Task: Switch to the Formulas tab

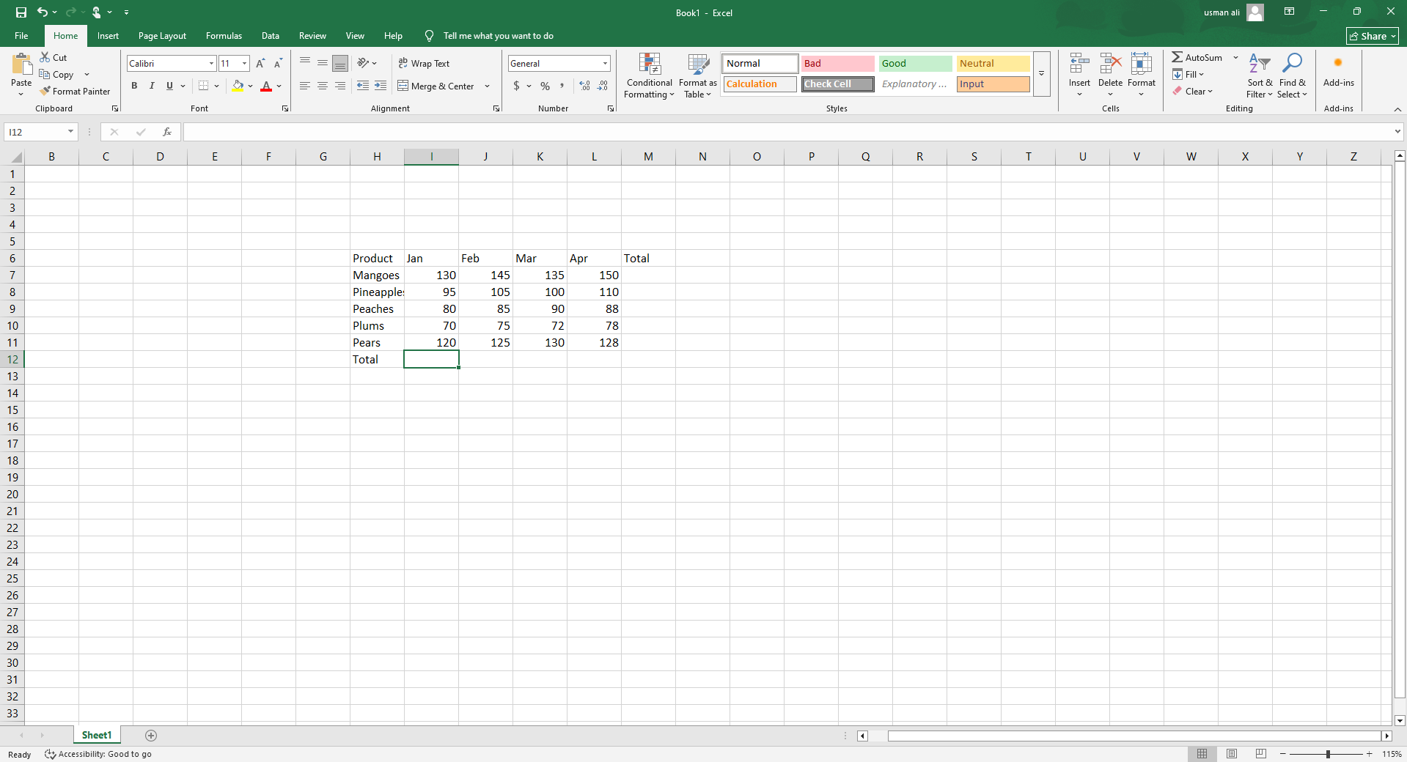Action: coord(224,36)
